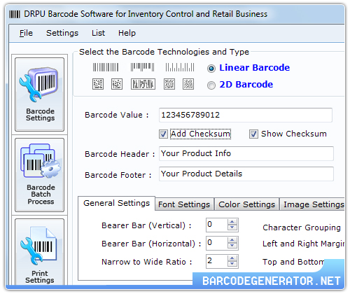Click the wide PDF-style 2D barcode sample
This screenshot has width=350, height=294.
(x=143, y=84)
